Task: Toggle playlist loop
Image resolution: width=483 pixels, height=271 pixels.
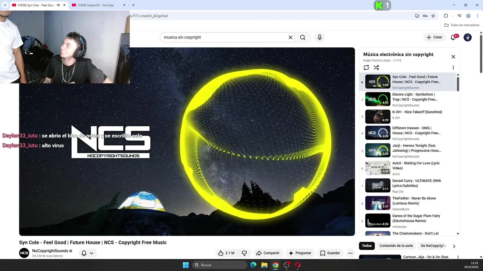Action: [x=366, y=67]
